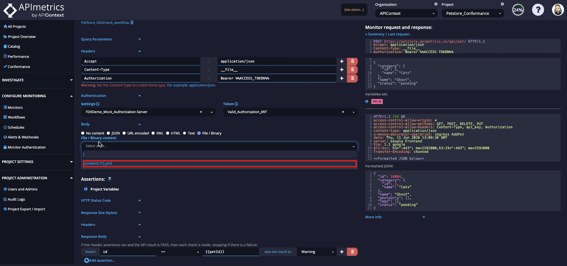
Task: Add header after the Accept row
Action: coord(342,61)
